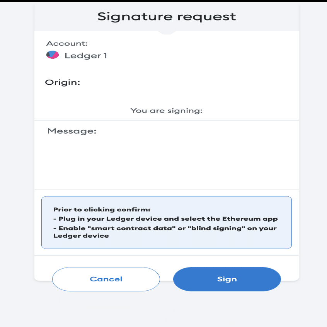Image resolution: width=327 pixels, height=327 pixels.
Task: Click the empty area right of Origin:
Action: click(x=186, y=82)
